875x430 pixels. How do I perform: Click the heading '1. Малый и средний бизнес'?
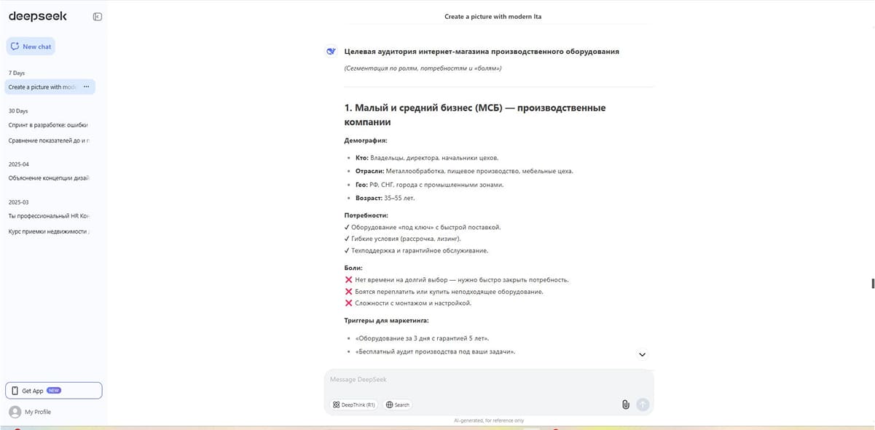(x=474, y=115)
